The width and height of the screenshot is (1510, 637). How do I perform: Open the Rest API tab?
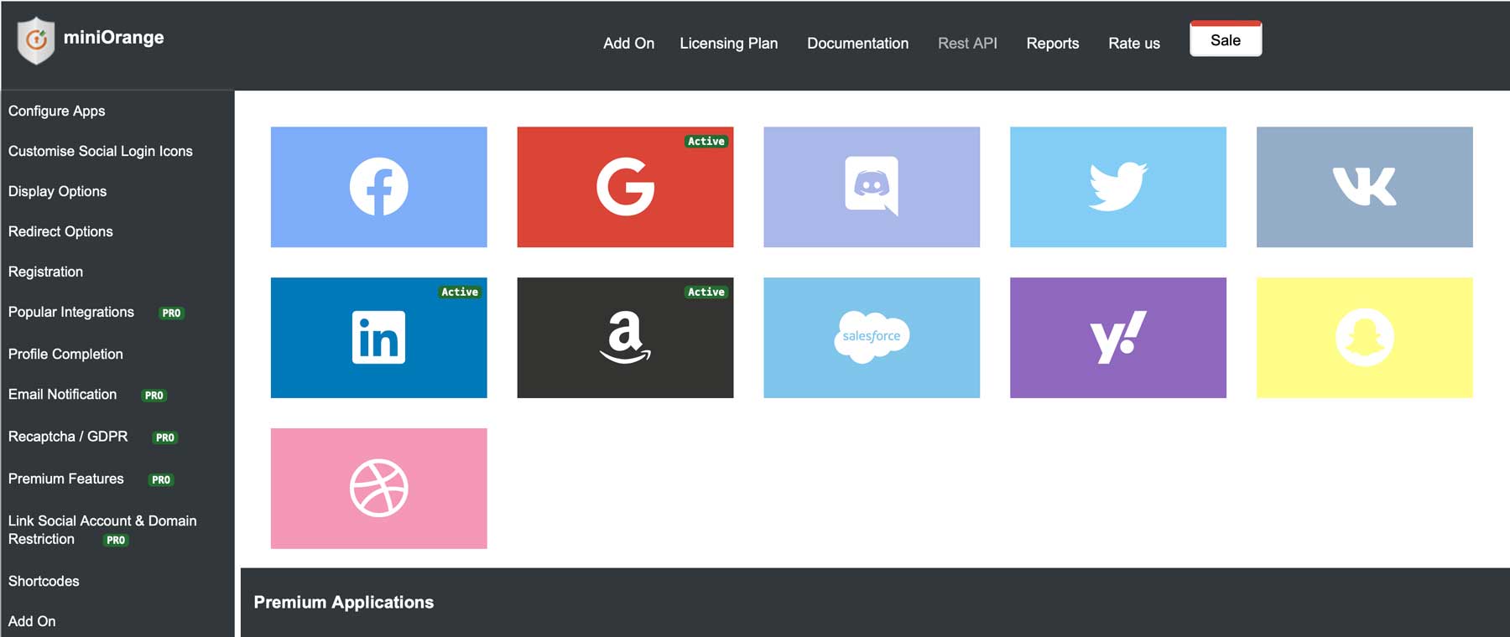[x=967, y=44]
